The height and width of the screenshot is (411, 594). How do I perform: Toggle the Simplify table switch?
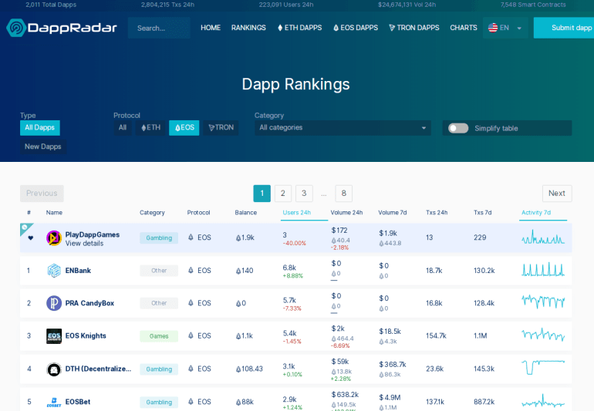[458, 128]
